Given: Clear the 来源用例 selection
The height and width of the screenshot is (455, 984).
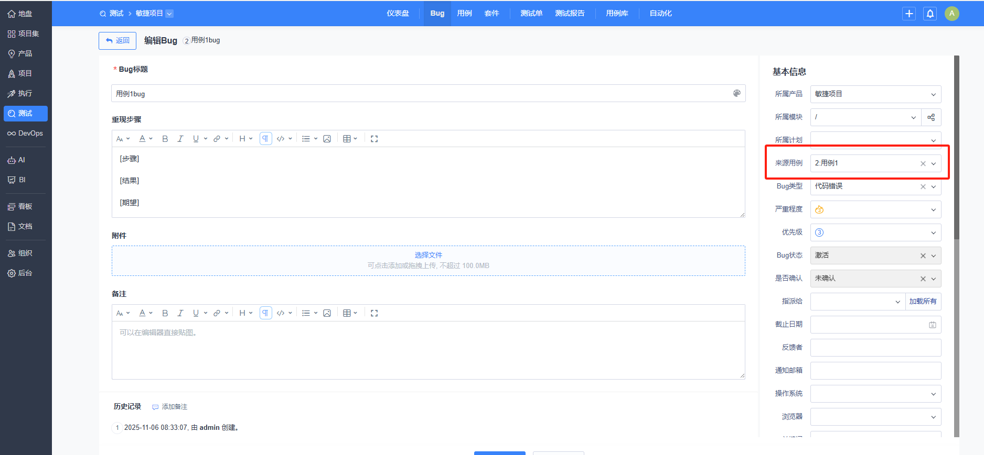Looking at the screenshot, I should click(923, 164).
